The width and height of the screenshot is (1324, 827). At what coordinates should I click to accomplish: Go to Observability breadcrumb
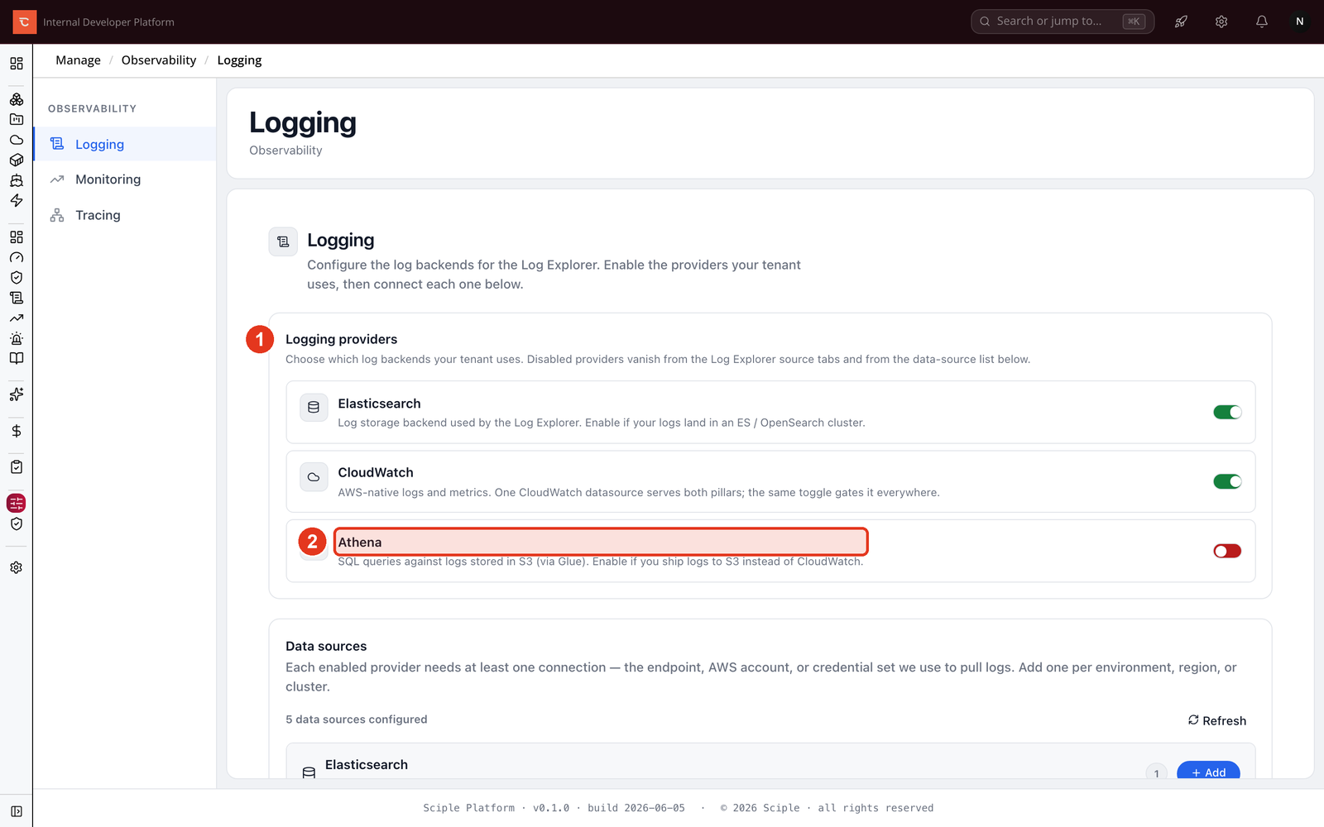click(x=159, y=60)
